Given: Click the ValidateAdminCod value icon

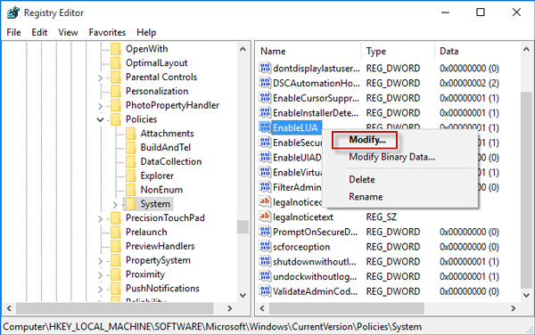Looking at the screenshot, I should [265, 291].
